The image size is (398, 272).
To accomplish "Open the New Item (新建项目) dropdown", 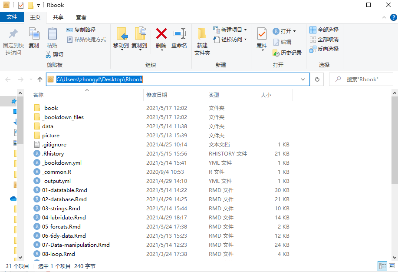I will pos(230,30).
